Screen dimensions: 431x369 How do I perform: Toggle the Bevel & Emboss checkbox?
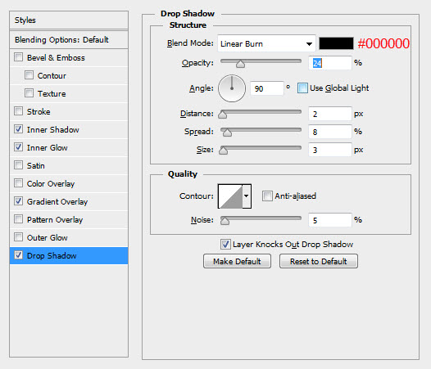click(18, 57)
